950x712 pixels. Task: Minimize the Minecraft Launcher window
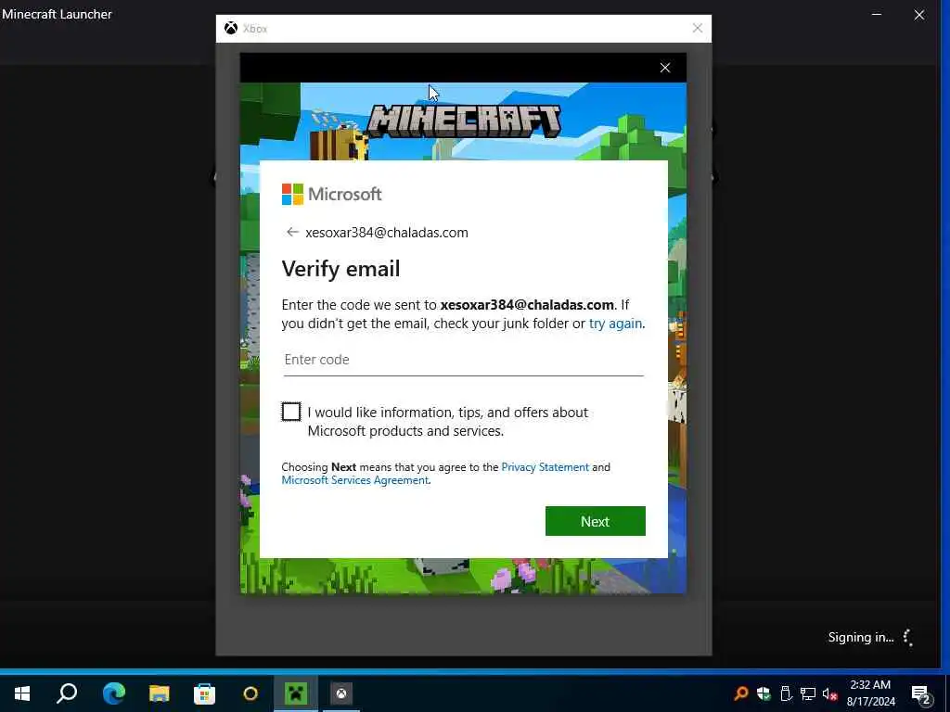coord(877,14)
